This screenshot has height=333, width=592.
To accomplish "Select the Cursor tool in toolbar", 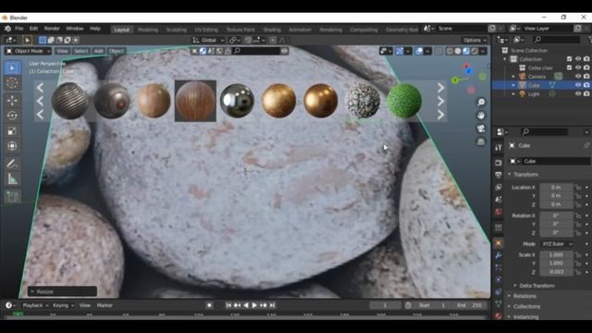I will tap(12, 83).
